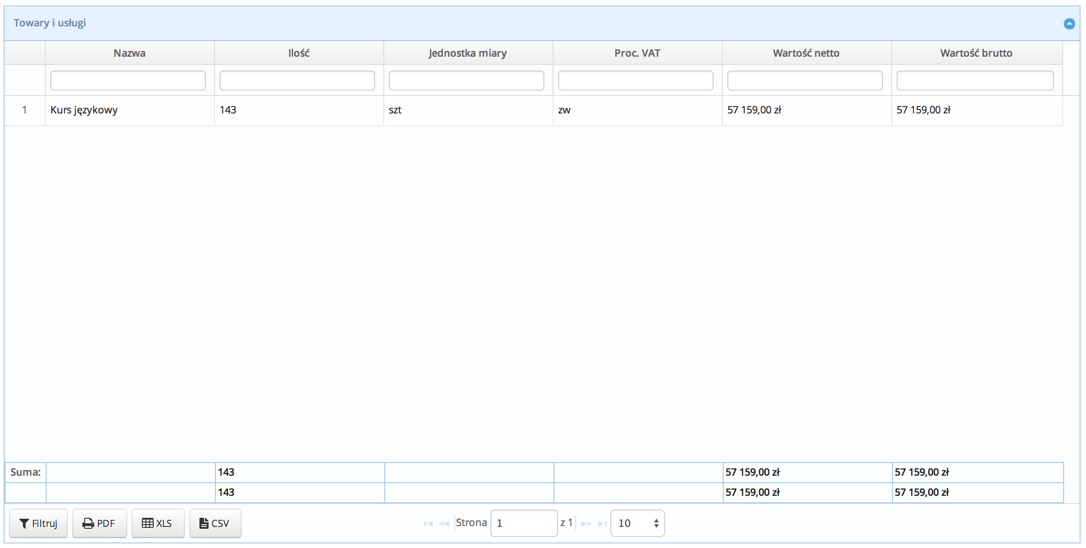Click the Proc. VAT filter input

click(636, 81)
